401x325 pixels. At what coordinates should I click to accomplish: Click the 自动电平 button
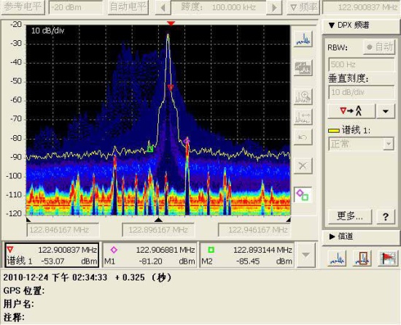pyautogui.click(x=128, y=7)
